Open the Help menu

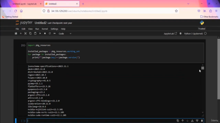[63, 29]
